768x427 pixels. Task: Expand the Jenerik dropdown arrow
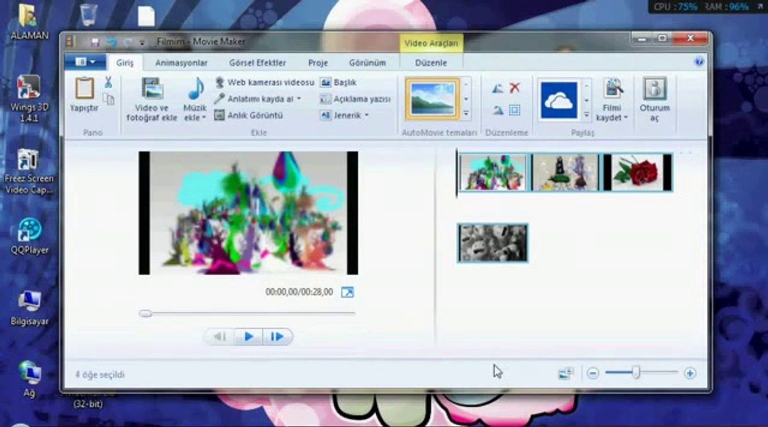(x=366, y=116)
